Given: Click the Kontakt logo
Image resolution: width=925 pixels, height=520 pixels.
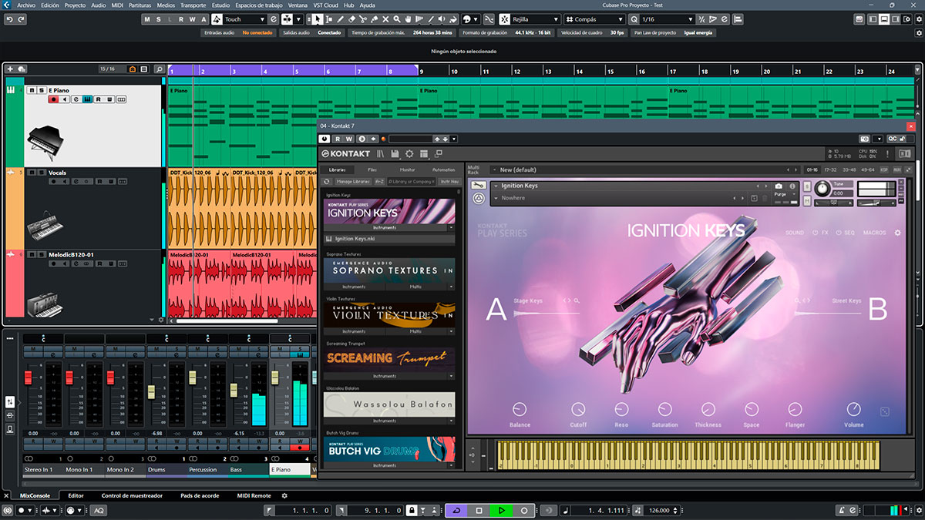Looking at the screenshot, I should 346,154.
